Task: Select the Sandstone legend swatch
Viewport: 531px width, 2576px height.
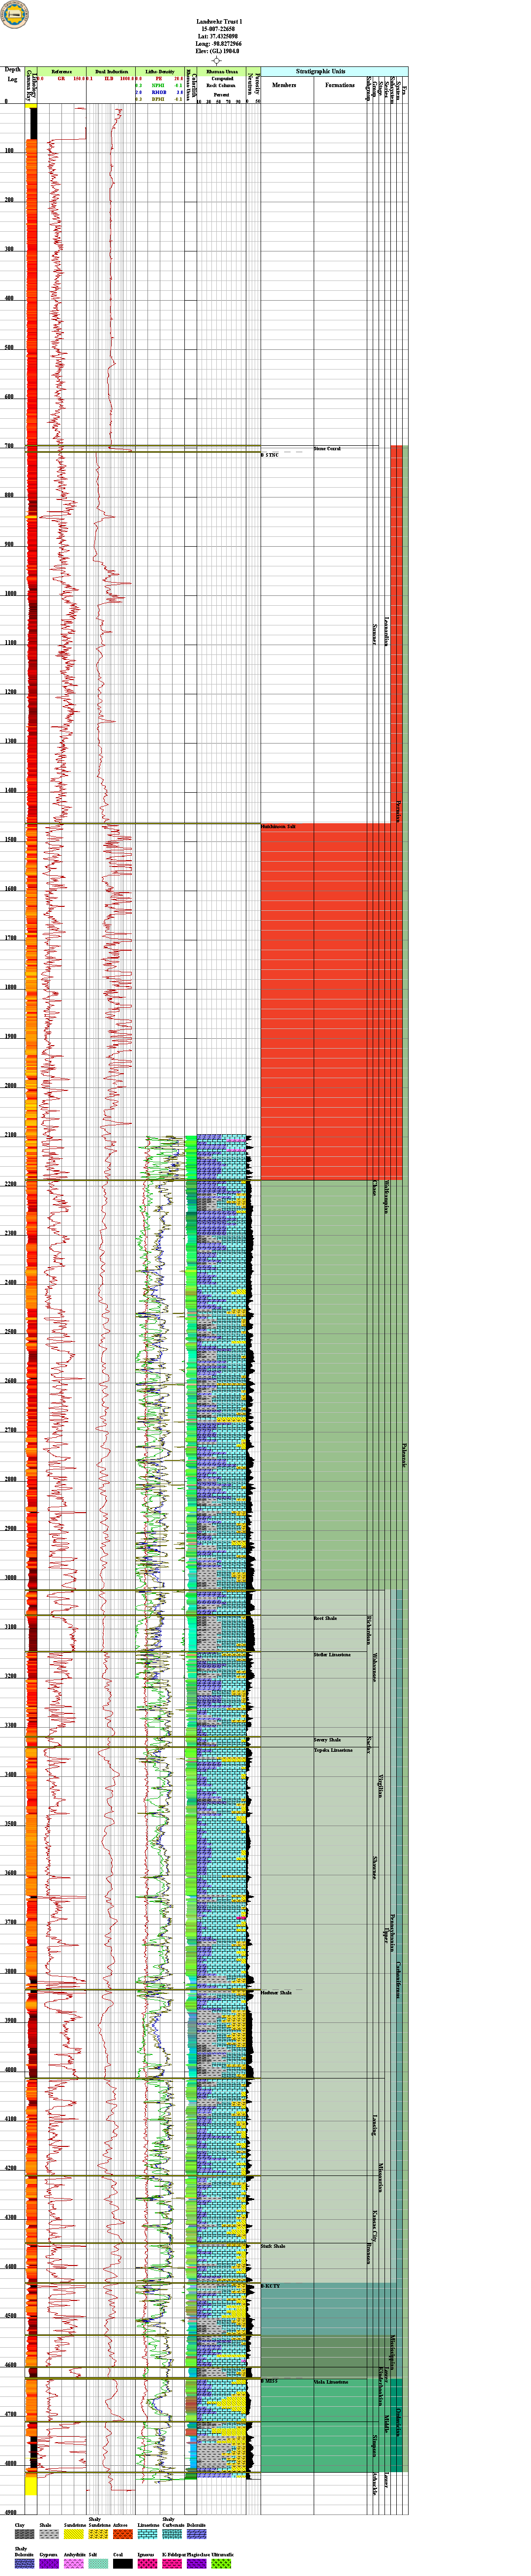Action: pyautogui.click(x=74, y=2535)
